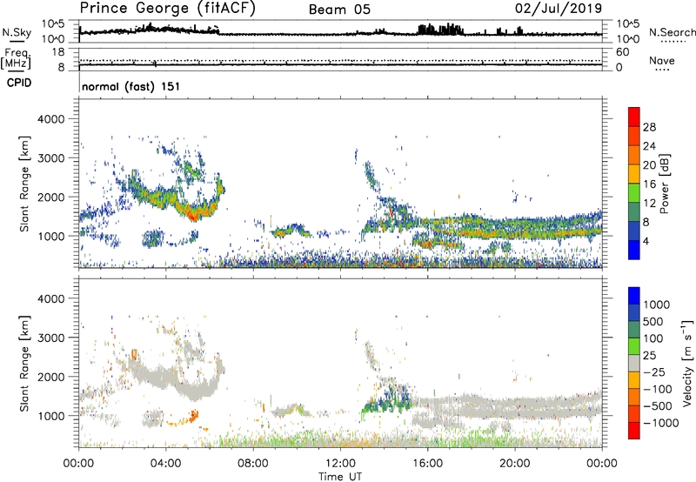Select the "Freq. [MHz]" axis label

(16, 59)
